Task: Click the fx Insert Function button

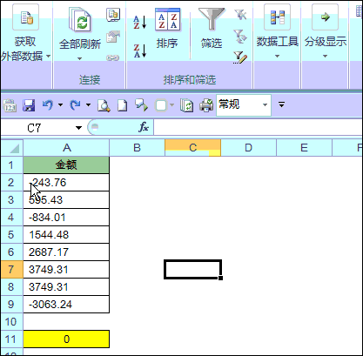Action: [144, 127]
